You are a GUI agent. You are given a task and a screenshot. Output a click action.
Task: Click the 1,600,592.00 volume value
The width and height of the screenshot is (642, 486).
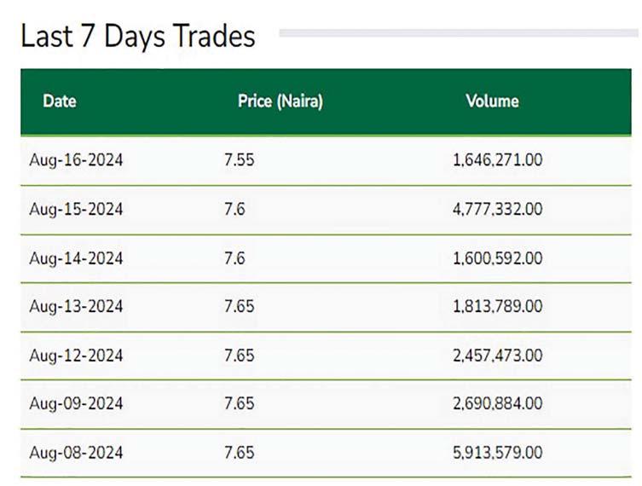click(498, 257)
